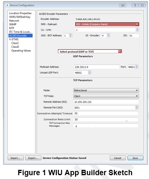Click the title bar help question icon
Viewport: 149px width, 179px height.
click(x=135, y=5)
